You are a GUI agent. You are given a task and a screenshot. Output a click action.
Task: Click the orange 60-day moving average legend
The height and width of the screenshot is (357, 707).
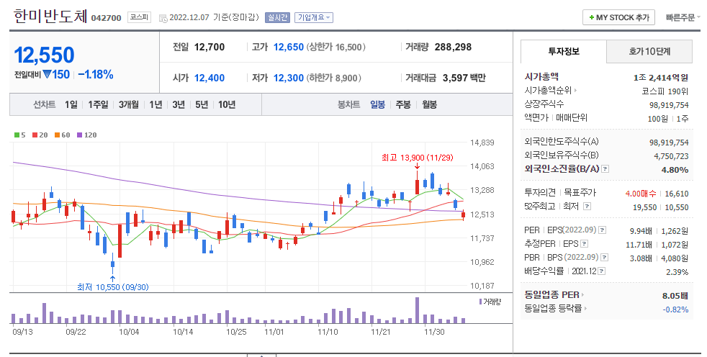coord(63,135)
